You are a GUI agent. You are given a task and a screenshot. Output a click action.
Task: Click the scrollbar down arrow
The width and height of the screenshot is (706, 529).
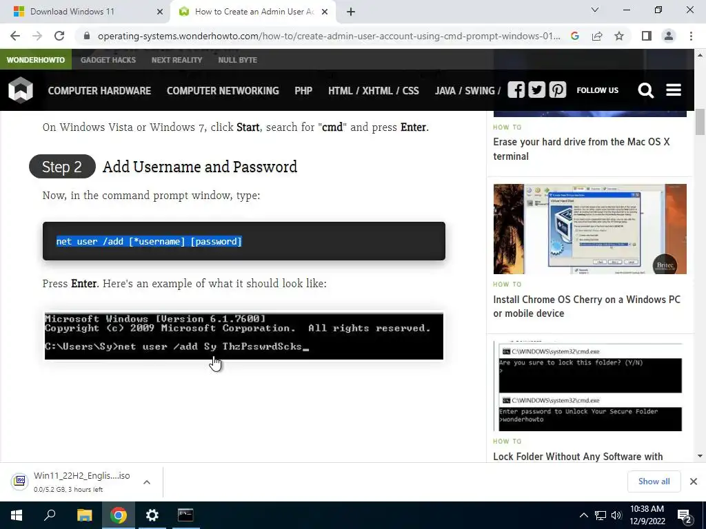click(700, 456)
